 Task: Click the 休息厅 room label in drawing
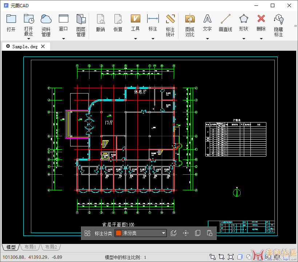point(140,92)
